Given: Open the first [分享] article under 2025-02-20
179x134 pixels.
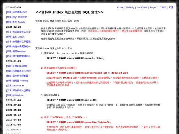Looking at the screenshot, I should click(18, 32).
